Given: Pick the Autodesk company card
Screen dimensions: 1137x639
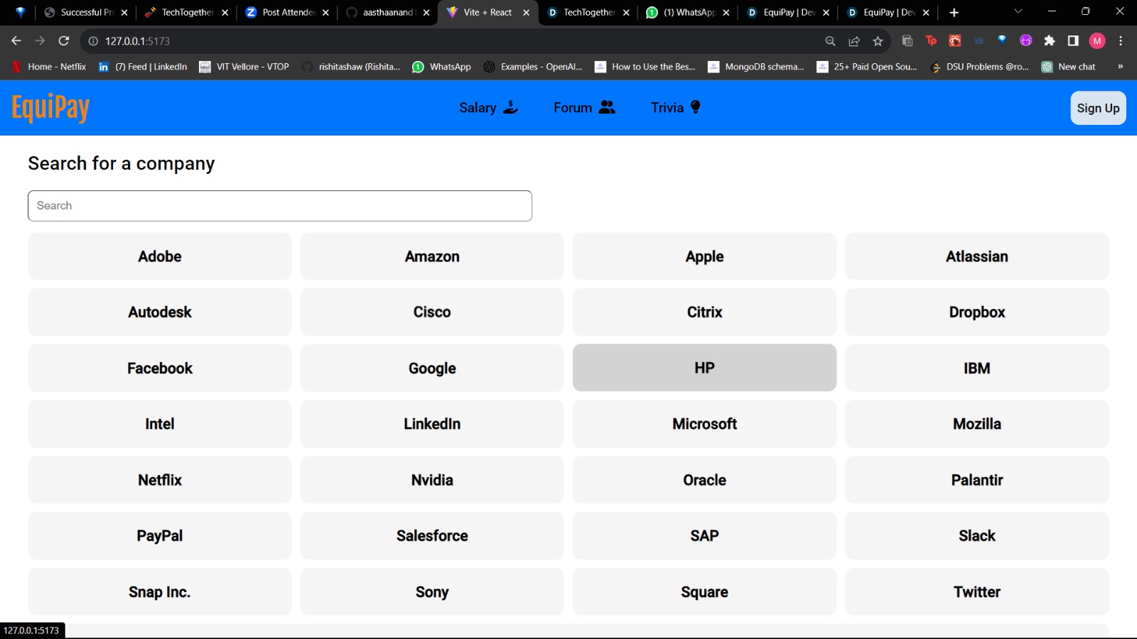Looking at the screenshot, I should tap(160, 312).
